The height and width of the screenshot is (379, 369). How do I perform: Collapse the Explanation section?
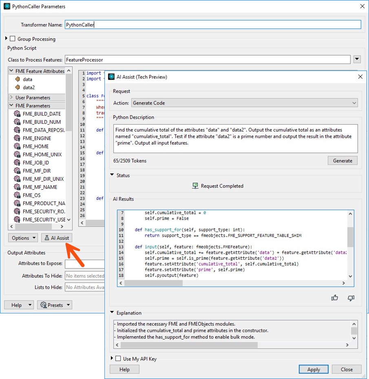[x=112, y=313]
